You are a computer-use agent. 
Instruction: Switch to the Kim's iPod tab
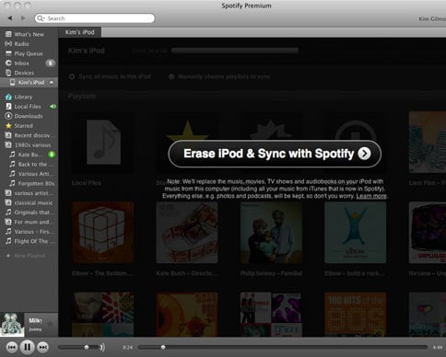click(79, 32)
